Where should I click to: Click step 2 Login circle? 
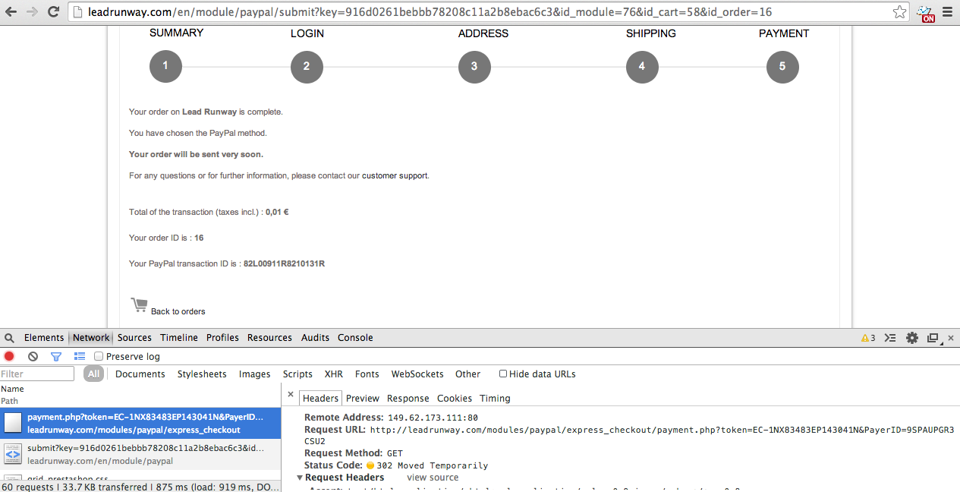[x=307, y=67]
